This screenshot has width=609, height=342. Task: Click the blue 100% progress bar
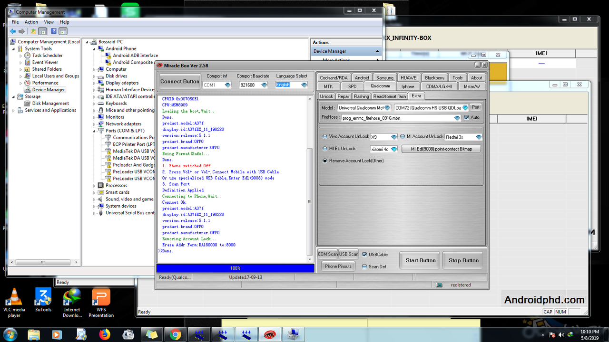coord(235,268)
